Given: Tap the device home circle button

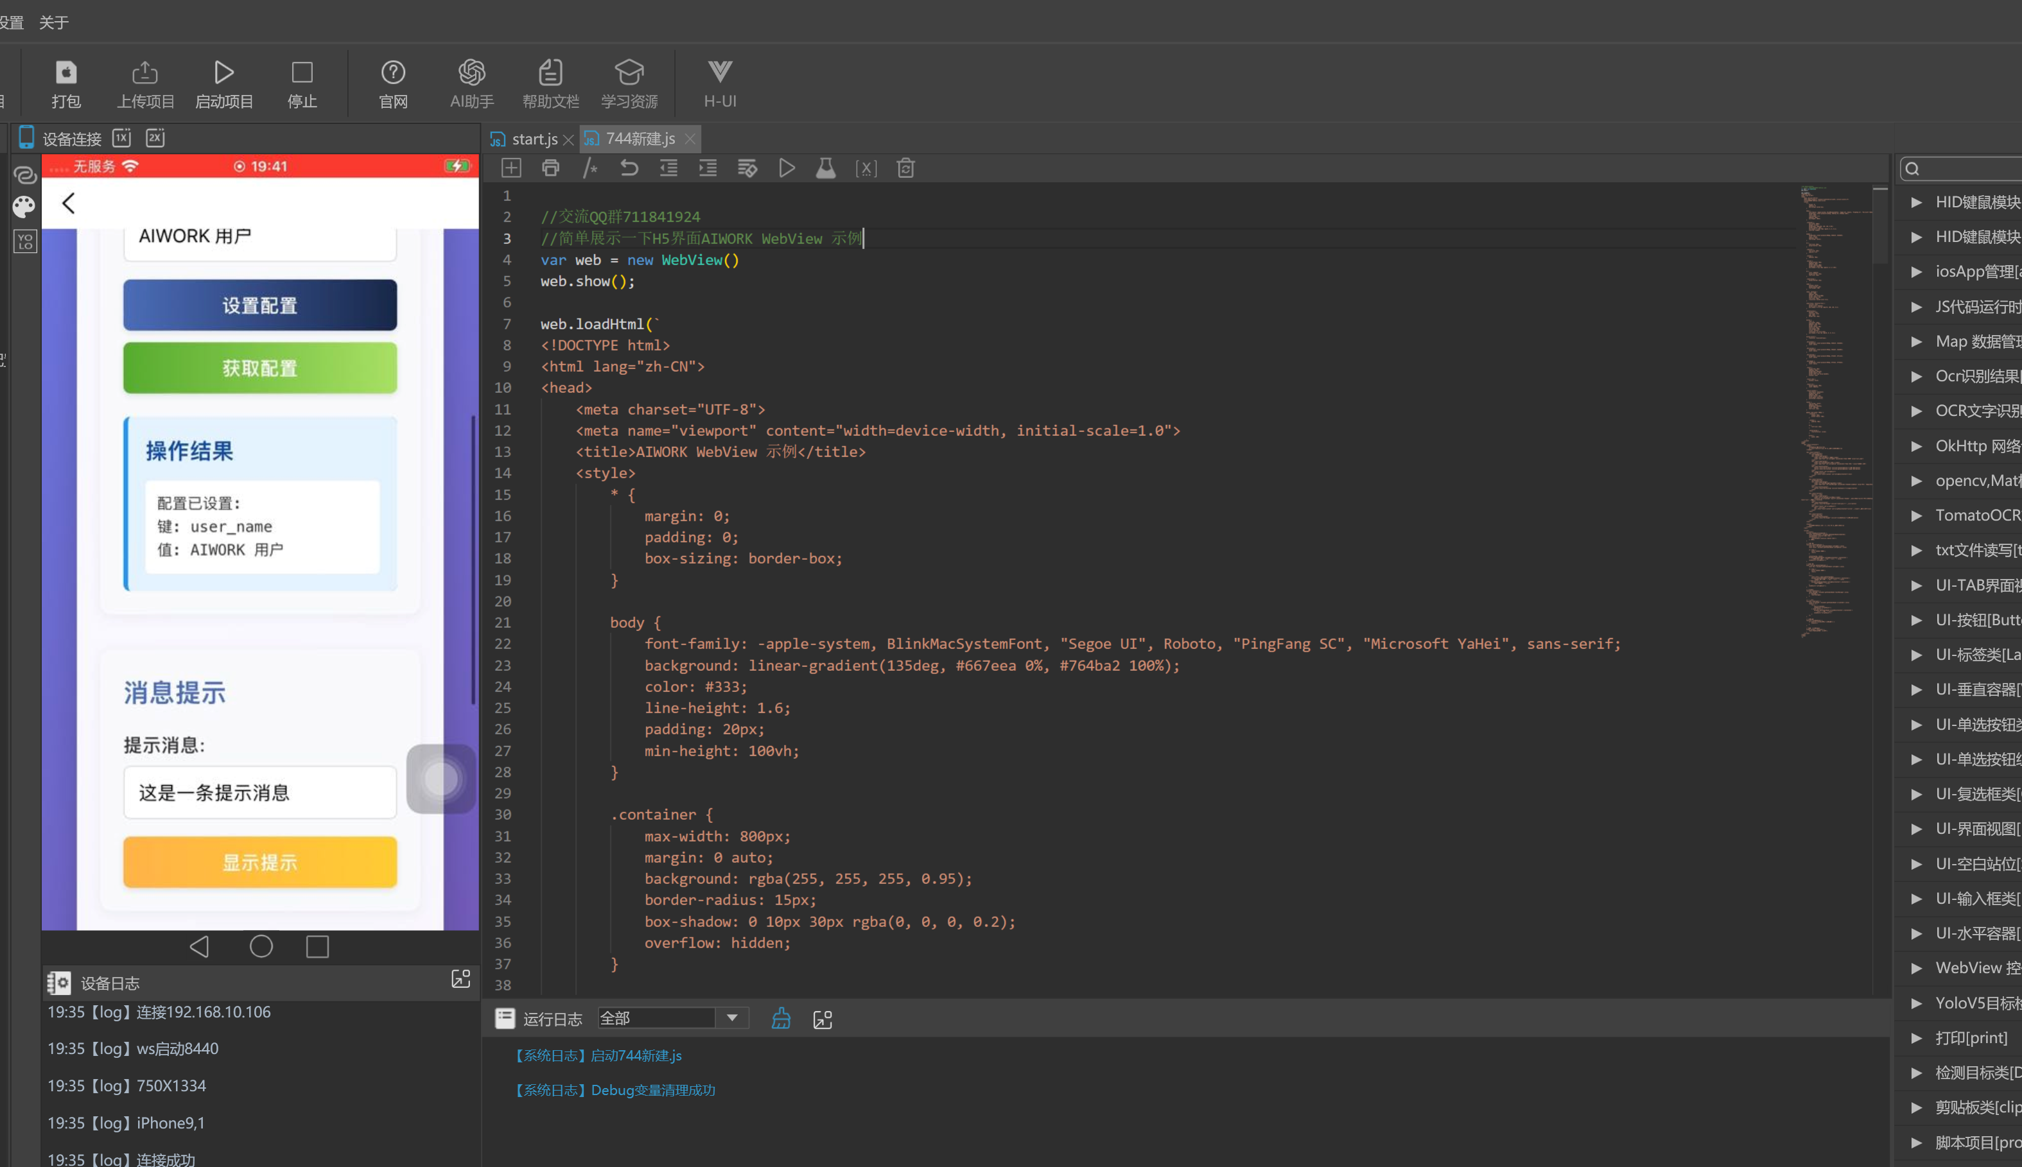Looking at the screenshot, I should click(x=261, y=947).
